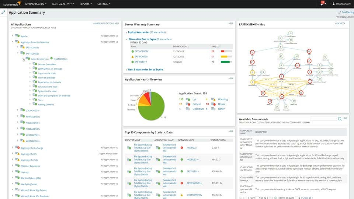Click the Down status legend icon
The image size is (354, 199).
pos(214,104)
